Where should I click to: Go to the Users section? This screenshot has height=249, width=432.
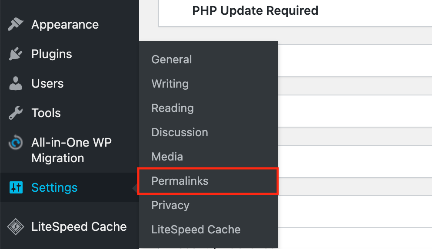pos(47,84)
